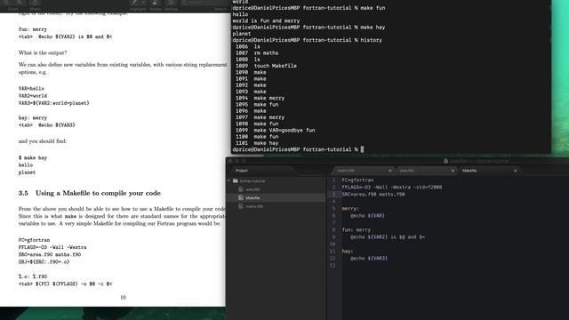Click the 'fun: merry' line in editor
This screenshot has width=569, height=320.
357,230
